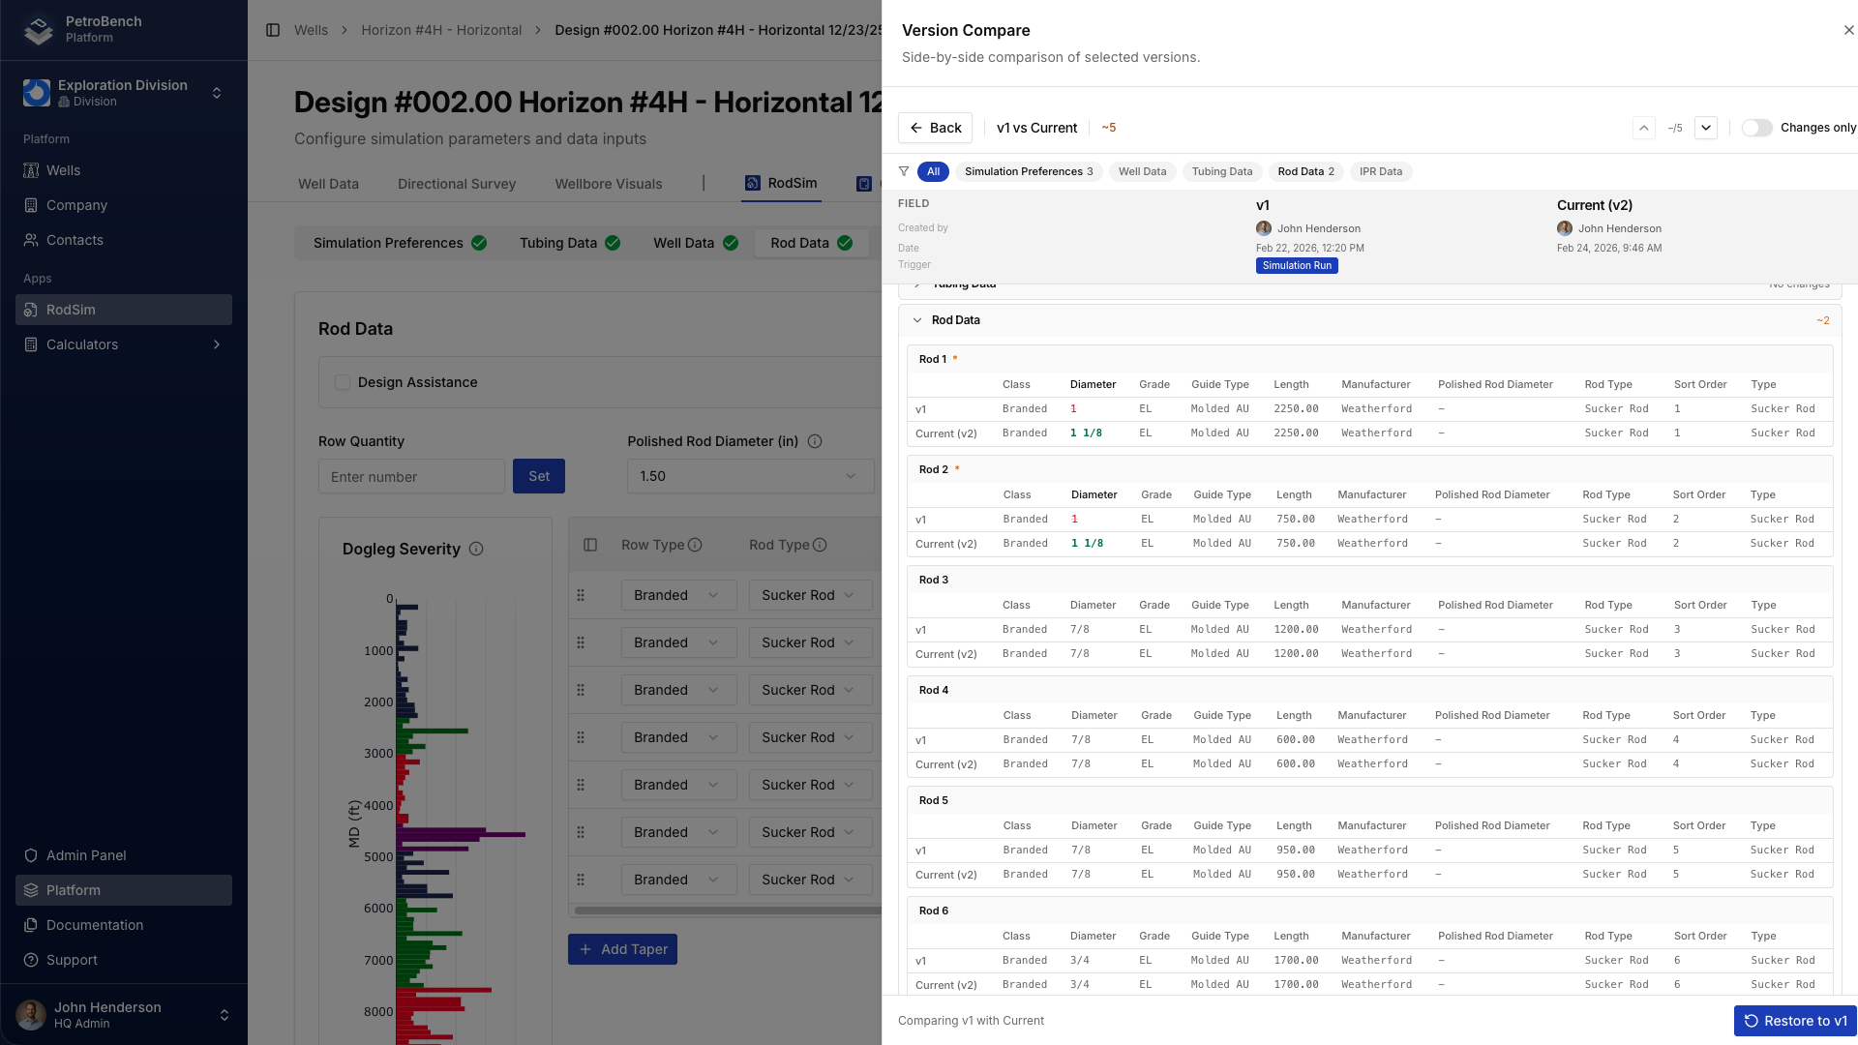The image size is (1858, 1045).
Task: Click the drag handle on the first Branded row
Action: [582, 595]
